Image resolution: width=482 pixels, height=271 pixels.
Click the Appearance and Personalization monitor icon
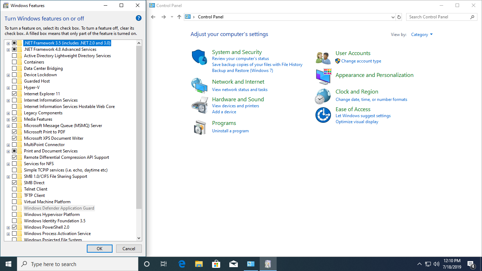(x=324, y=77)
